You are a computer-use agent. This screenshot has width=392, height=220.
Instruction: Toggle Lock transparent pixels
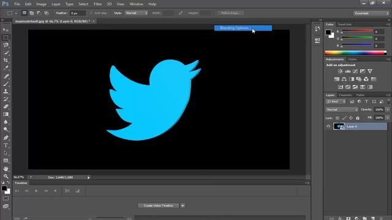pos(337,118)
